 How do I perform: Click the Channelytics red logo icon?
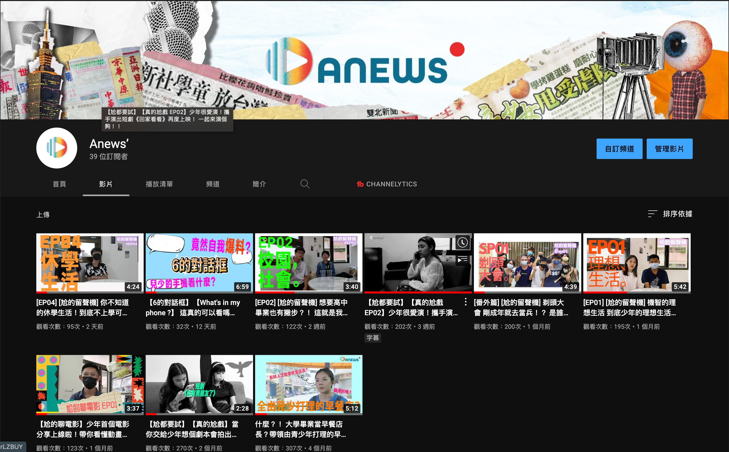tap(360, 184)
